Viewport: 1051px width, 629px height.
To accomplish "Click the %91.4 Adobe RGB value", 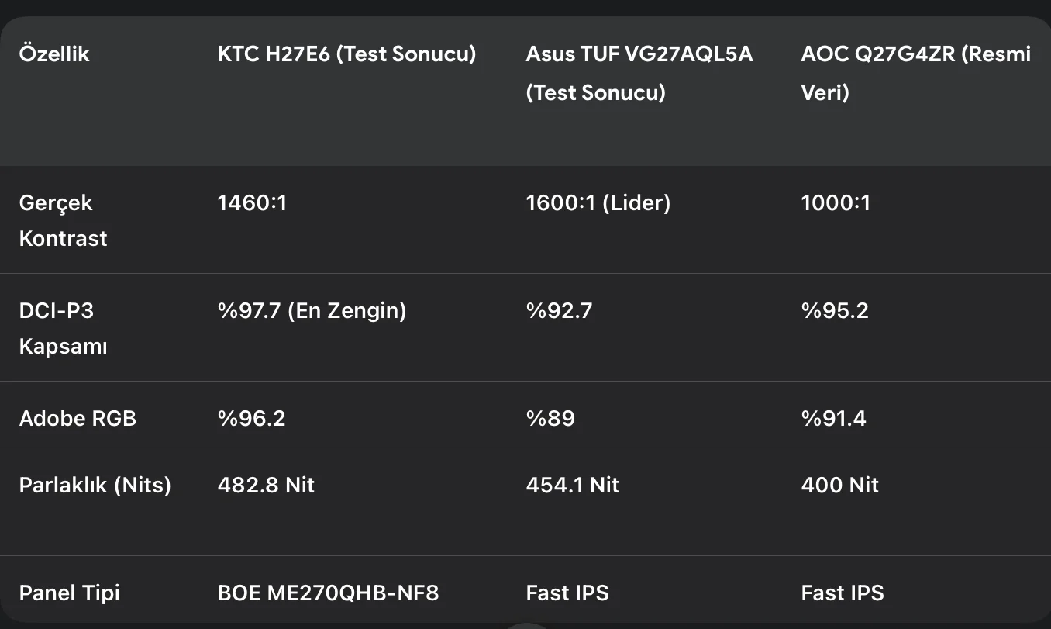I will click(833, 419).
